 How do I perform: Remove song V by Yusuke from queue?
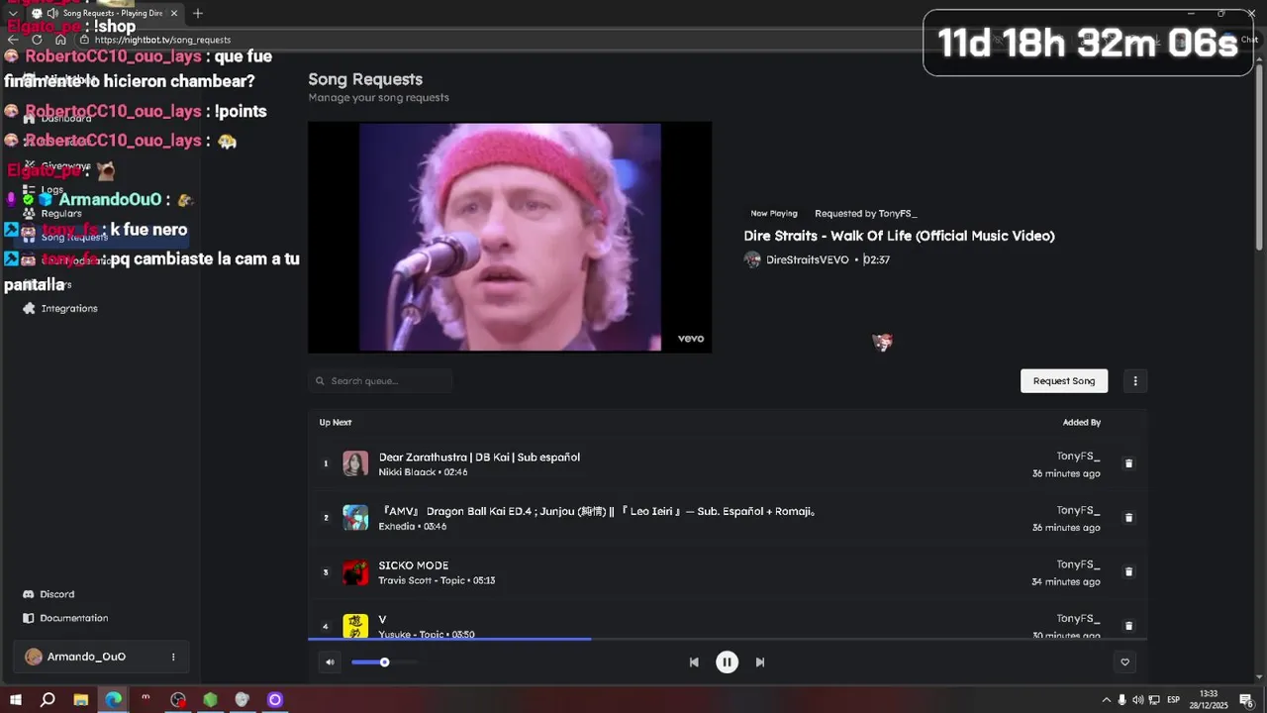(1128, 626)
